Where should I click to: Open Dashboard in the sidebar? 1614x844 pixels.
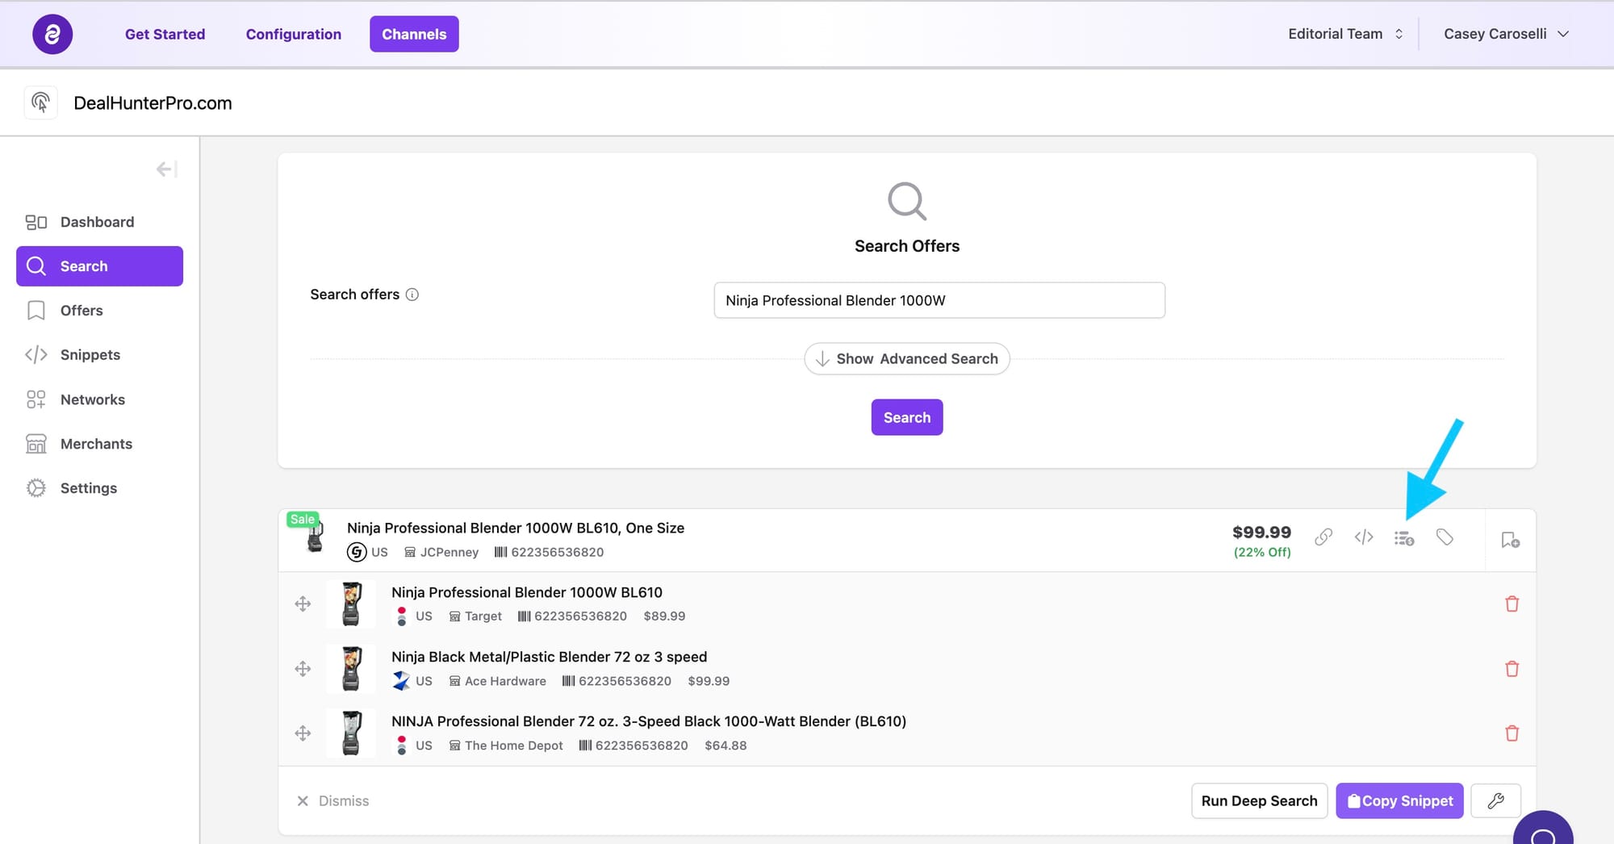(99, 222)
